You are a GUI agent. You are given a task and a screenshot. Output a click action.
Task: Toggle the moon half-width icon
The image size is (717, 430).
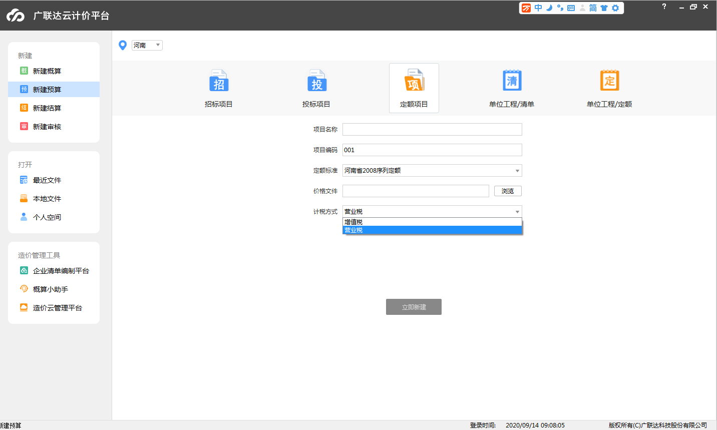(x=549, y=8)
